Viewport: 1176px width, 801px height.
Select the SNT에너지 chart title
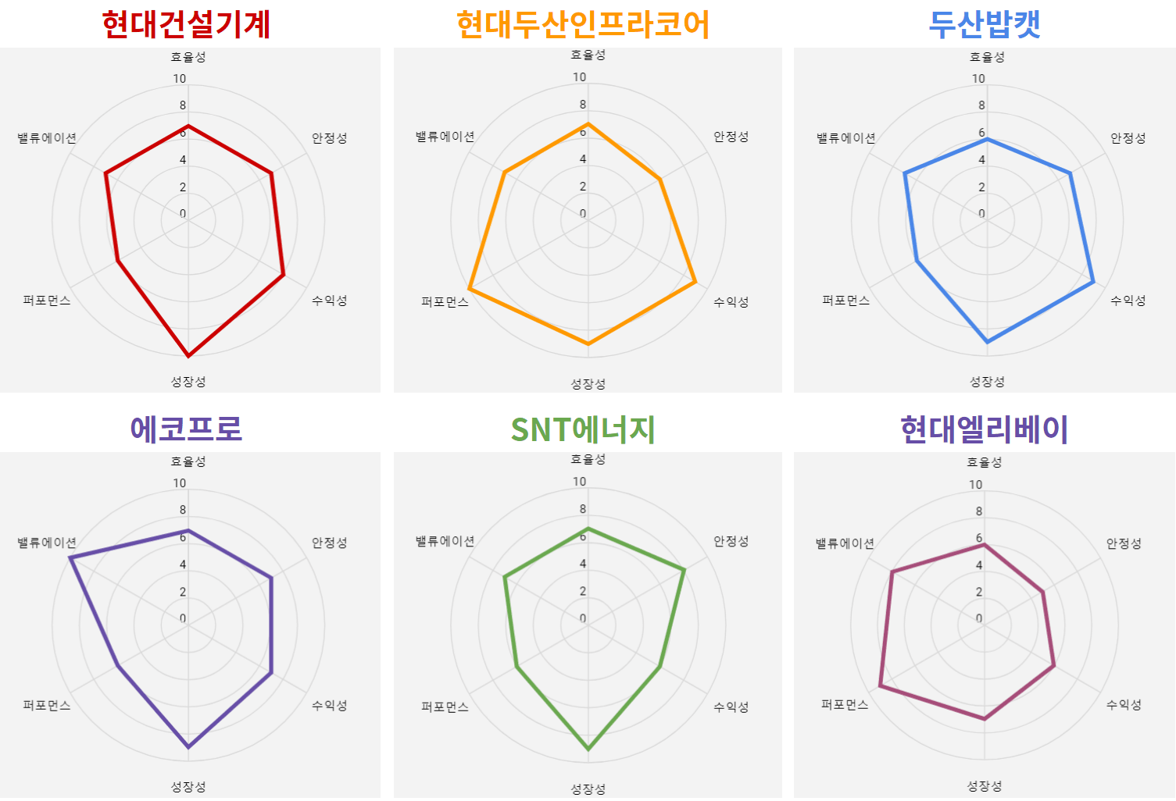583,429
